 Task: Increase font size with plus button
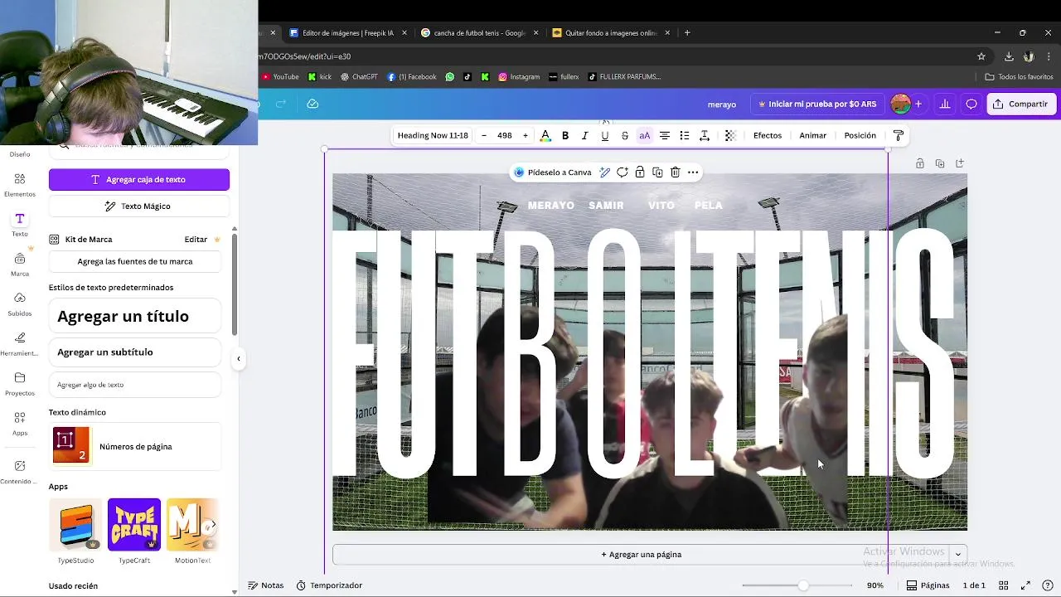[526, 135]
